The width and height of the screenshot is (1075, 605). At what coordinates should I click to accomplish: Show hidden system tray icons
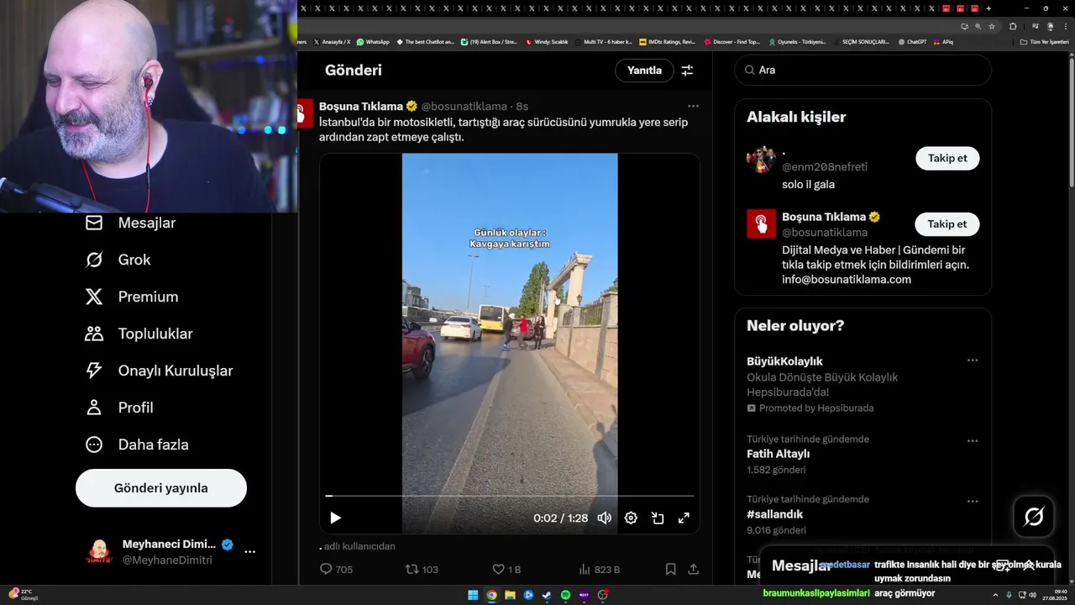pyautogui.click(x=996, y=595)
